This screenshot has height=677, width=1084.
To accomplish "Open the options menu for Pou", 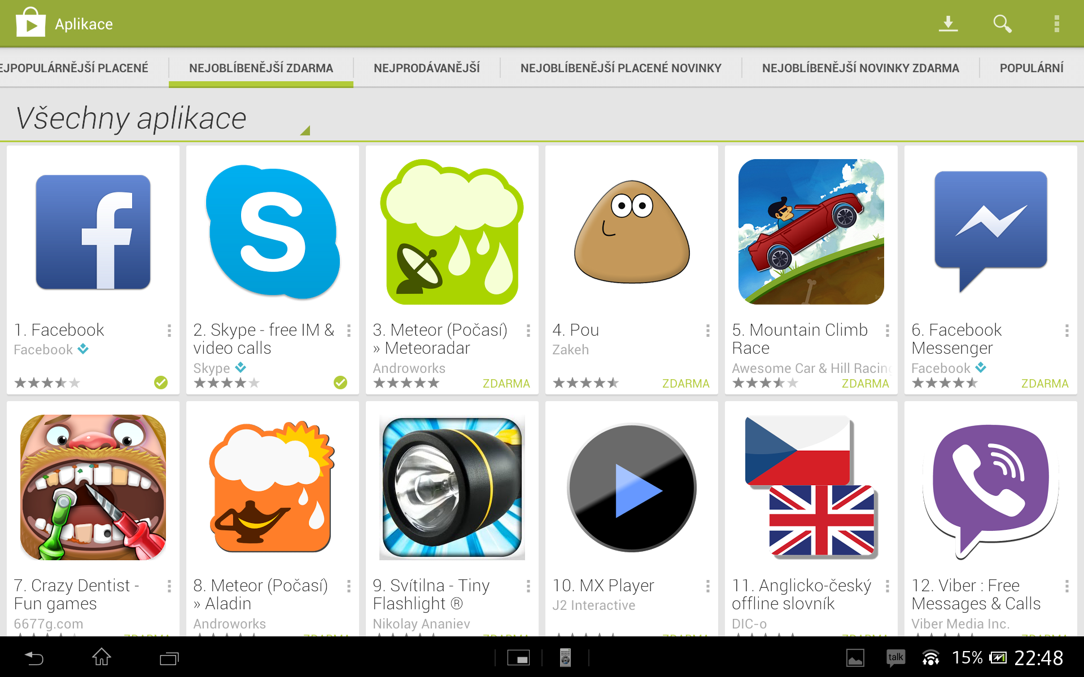I will click(x=707, y=331).
